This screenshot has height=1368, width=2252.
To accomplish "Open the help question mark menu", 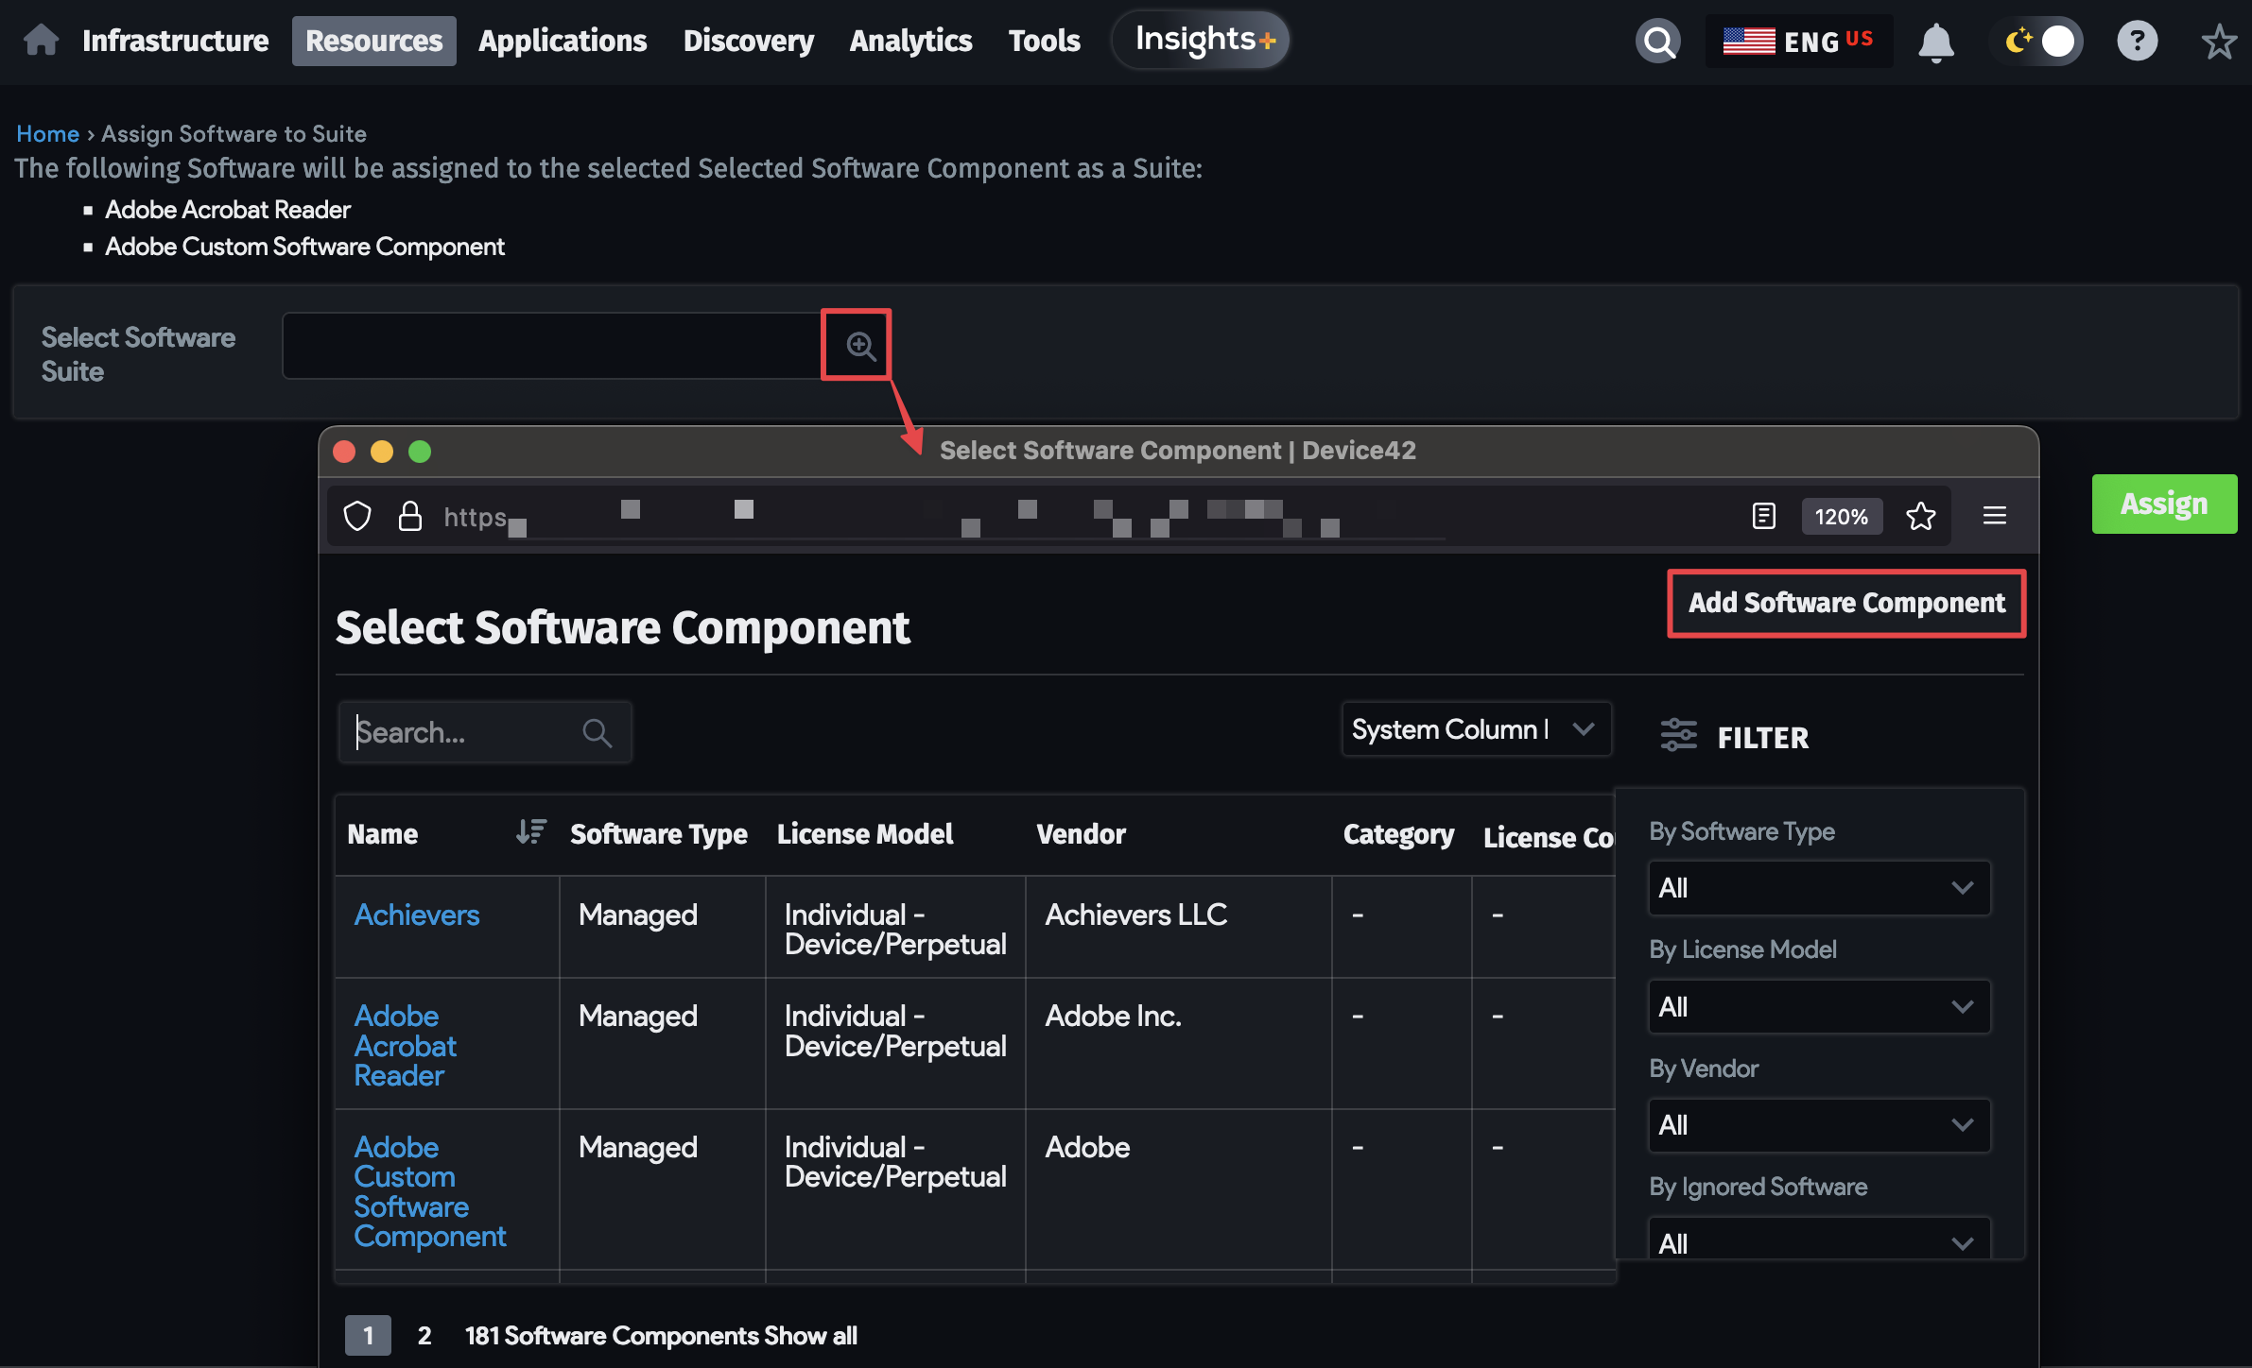I will coord(2138,41).
